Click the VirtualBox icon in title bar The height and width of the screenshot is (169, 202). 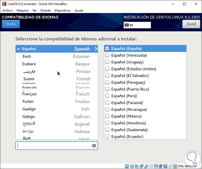4,4
